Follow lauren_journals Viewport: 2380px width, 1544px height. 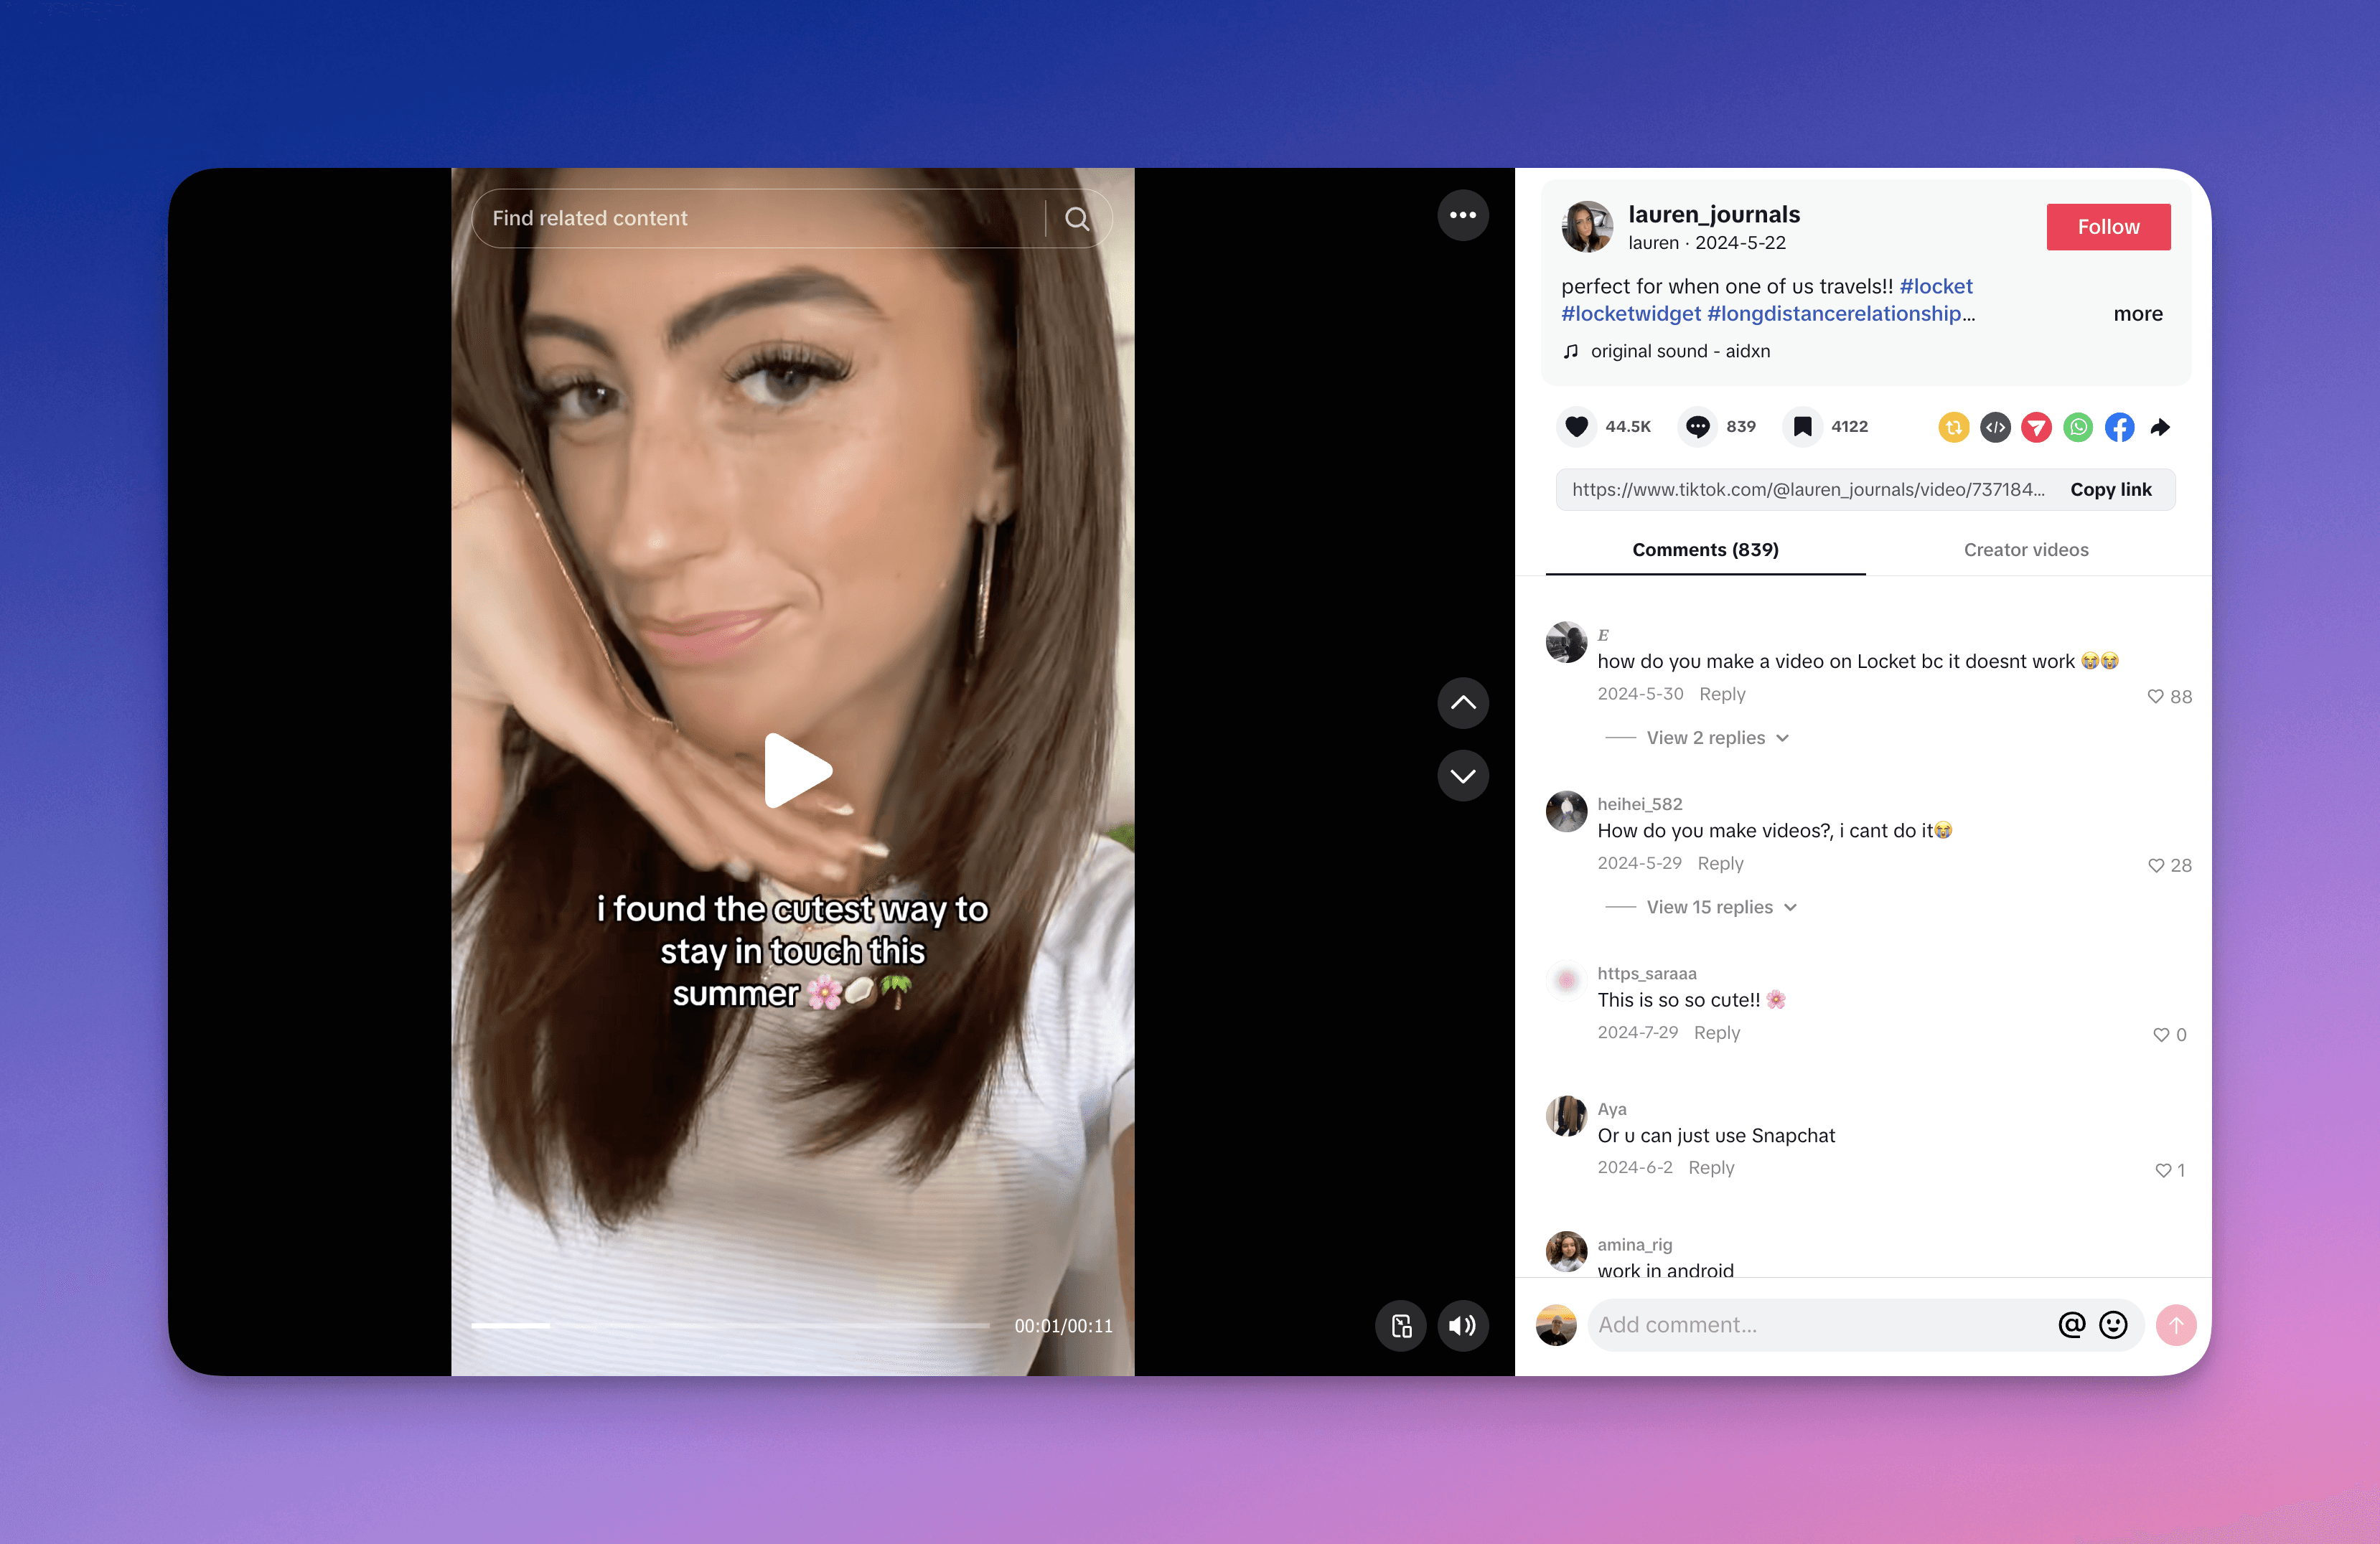pyautogui.click(x=2107, y=227)
